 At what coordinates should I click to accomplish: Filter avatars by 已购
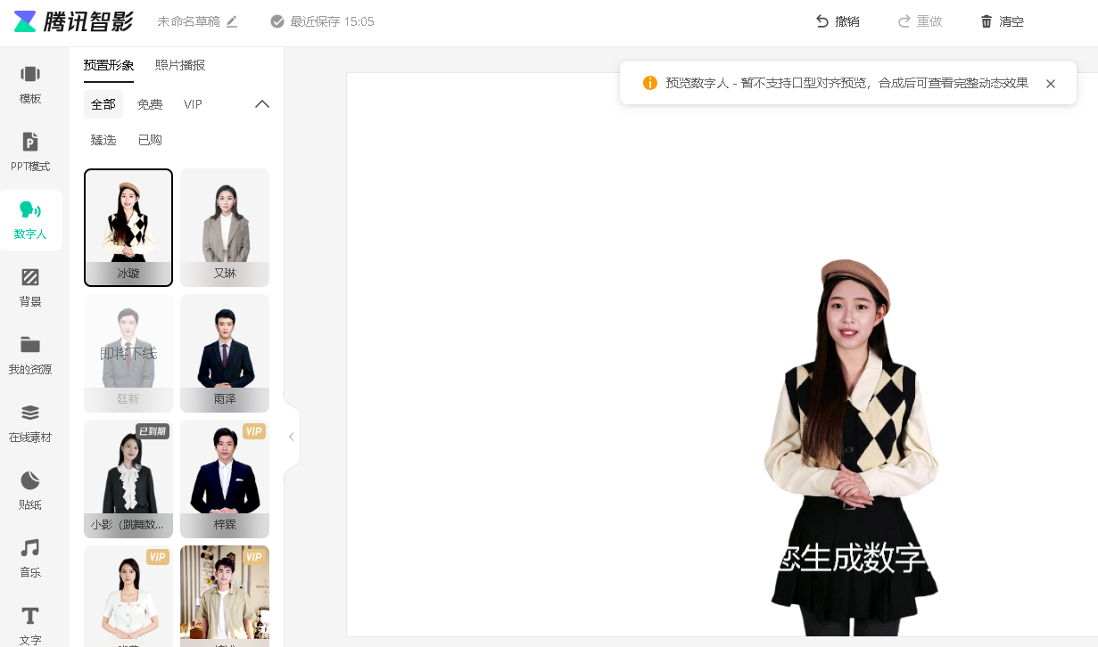coord(150,140)
